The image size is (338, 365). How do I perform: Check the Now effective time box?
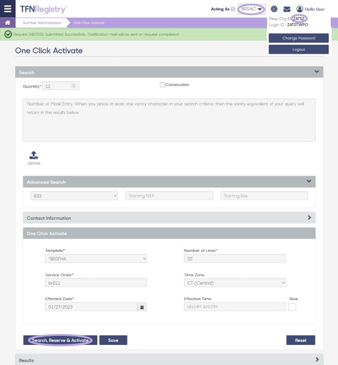(x=292, y=307)
